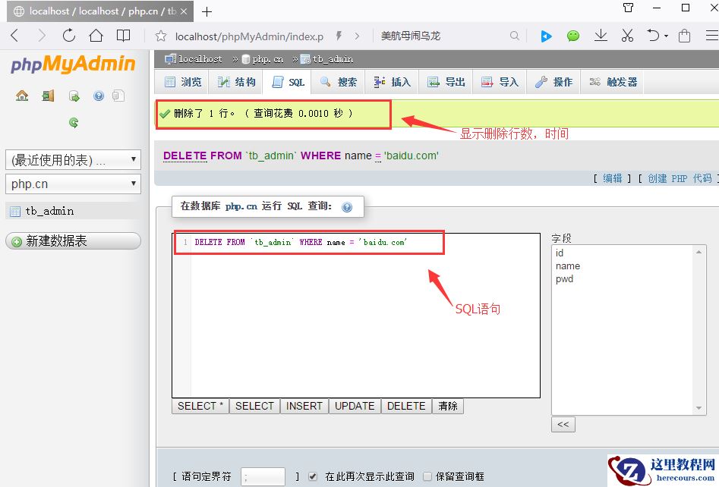Open the 插入 tab
The width and height of the screenshot is (719, 487).
[392, 82]
